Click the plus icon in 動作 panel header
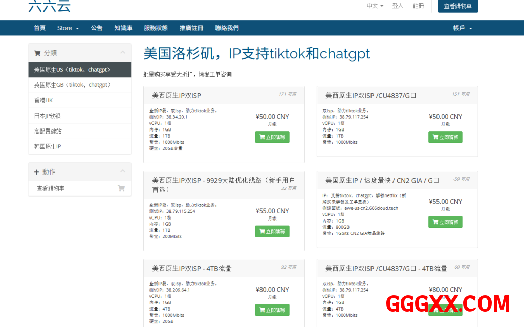 pos(36,171)
